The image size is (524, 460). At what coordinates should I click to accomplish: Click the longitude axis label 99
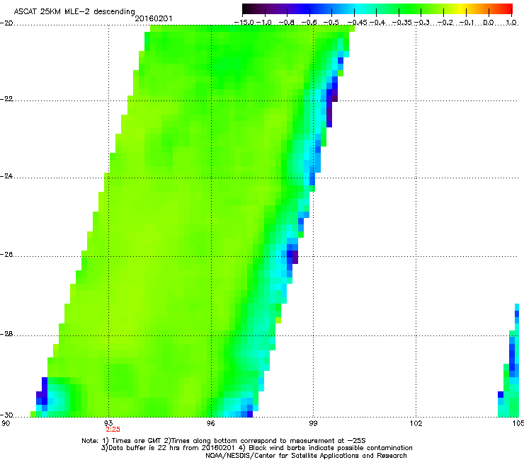(x=313, y=424)
